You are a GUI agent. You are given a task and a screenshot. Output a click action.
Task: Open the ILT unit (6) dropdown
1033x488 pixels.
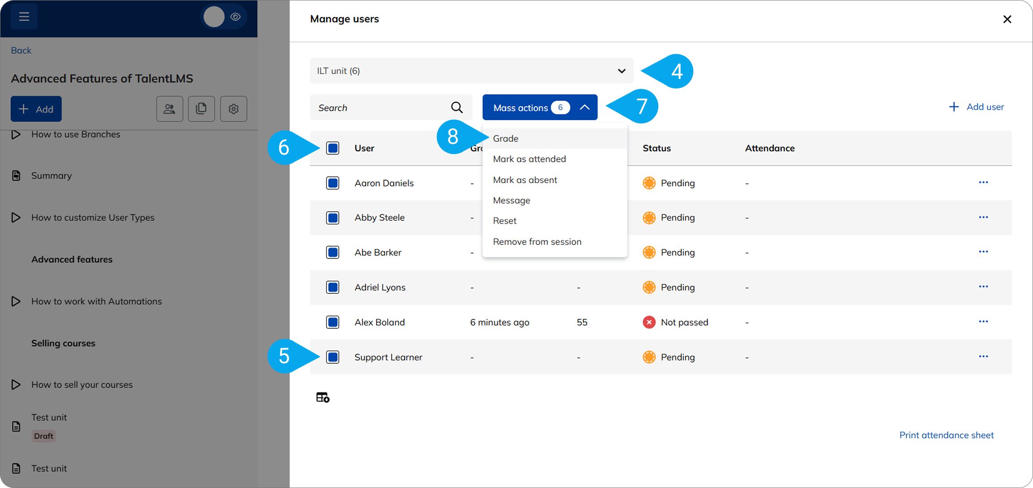coord(472,71)
